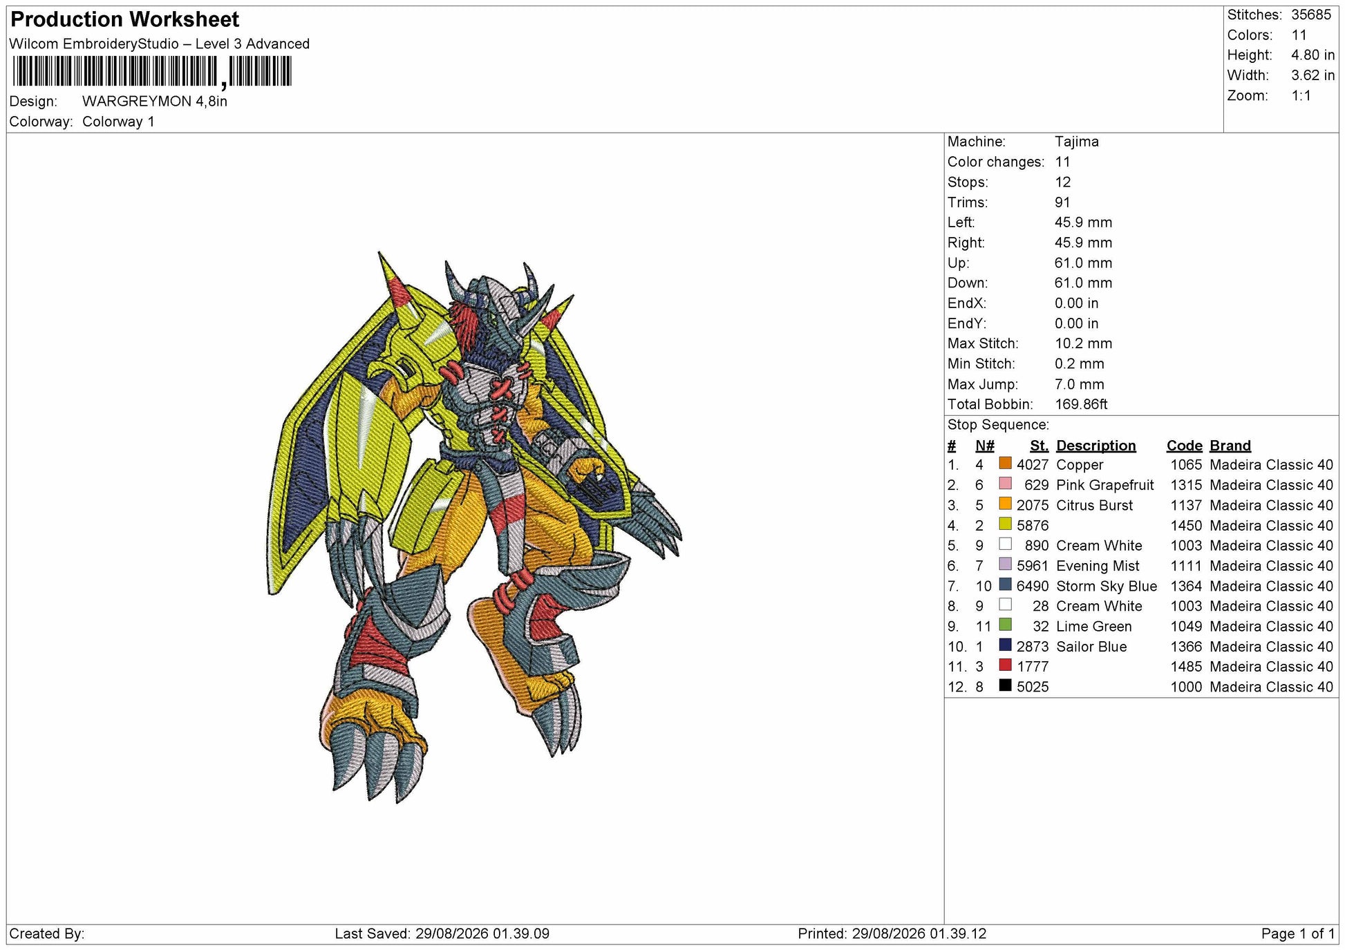Select the "St." column header
The height and width of the screenshot is (950, 1345).
click(1039, 446)
